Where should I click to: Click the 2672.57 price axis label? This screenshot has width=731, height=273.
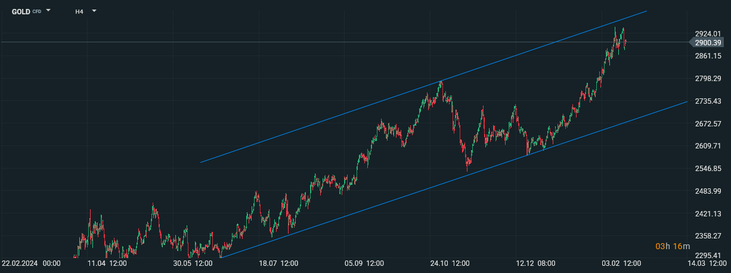click(708, 123)
